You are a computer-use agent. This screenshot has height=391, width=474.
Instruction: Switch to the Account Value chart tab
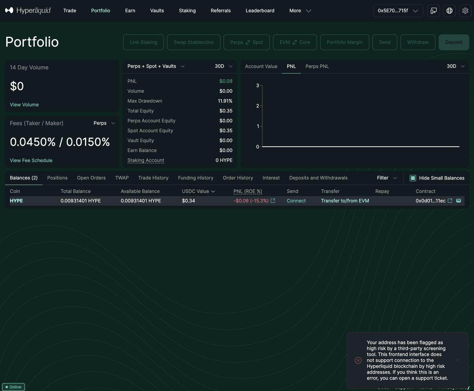(261, 66)
